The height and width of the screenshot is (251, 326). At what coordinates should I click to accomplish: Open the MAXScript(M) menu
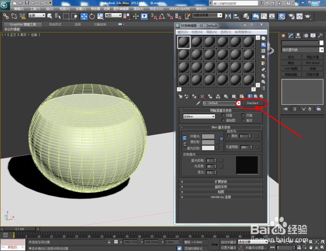click(x=179, y=9)
